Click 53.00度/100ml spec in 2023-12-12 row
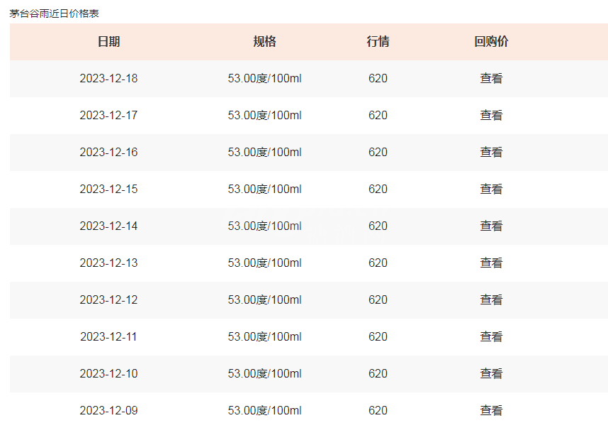608x440 pixels. tap(264, 299)
